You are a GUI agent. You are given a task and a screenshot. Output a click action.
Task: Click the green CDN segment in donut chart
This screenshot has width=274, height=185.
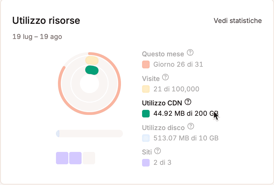tap(92, 70)
